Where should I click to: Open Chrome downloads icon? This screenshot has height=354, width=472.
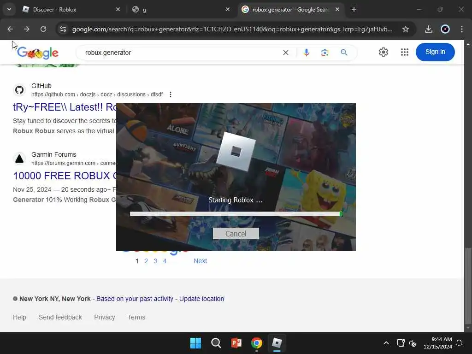[x=428, y=29]
